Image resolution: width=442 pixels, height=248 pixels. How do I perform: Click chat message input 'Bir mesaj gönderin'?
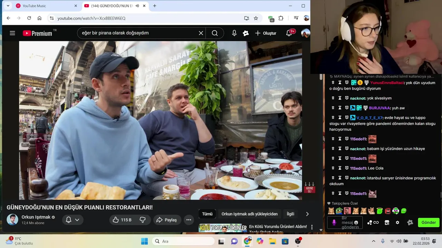click(345, 223)
